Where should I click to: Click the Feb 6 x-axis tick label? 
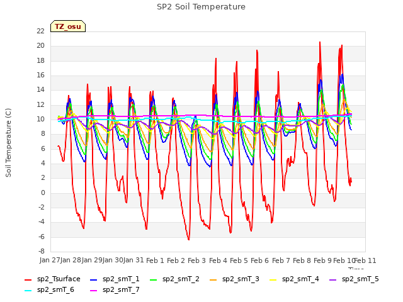(x=259, y=260)
